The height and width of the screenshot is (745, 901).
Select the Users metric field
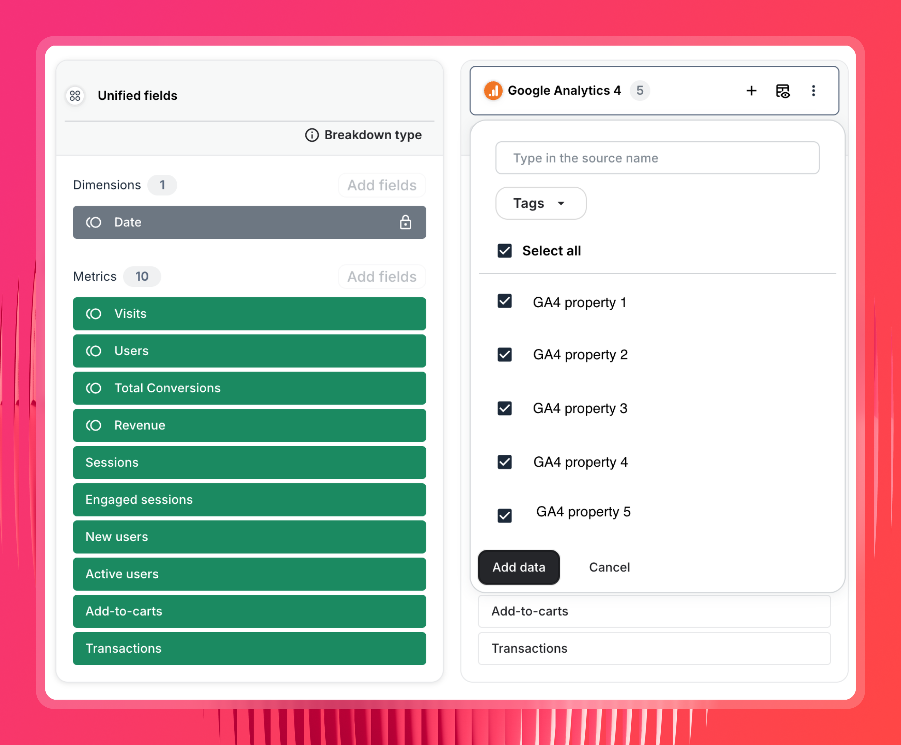(x=249, y=351)
